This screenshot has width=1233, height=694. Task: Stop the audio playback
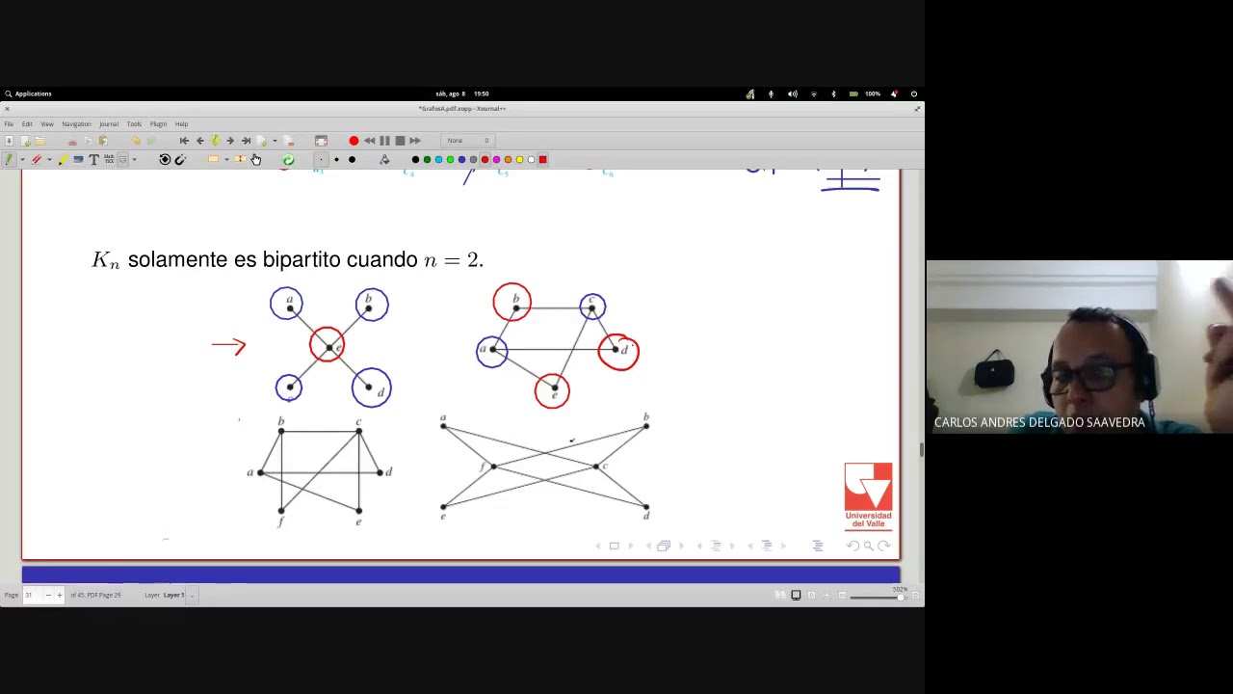point(400,141)
